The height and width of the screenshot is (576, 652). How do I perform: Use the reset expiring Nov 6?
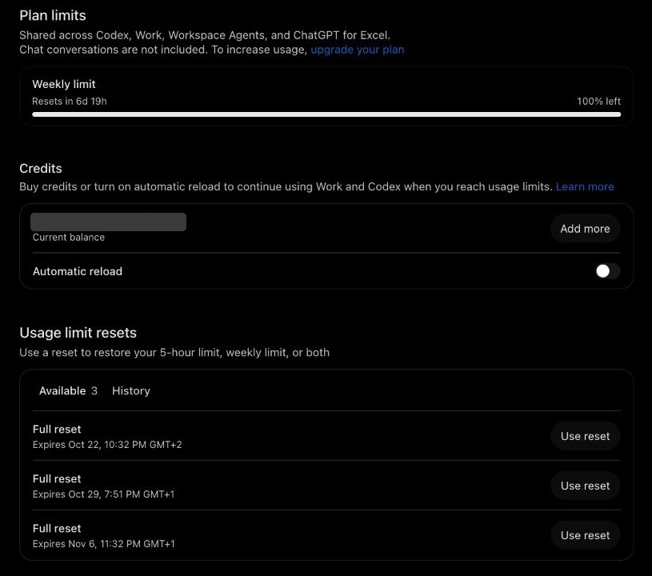click(x=585, y=535)
